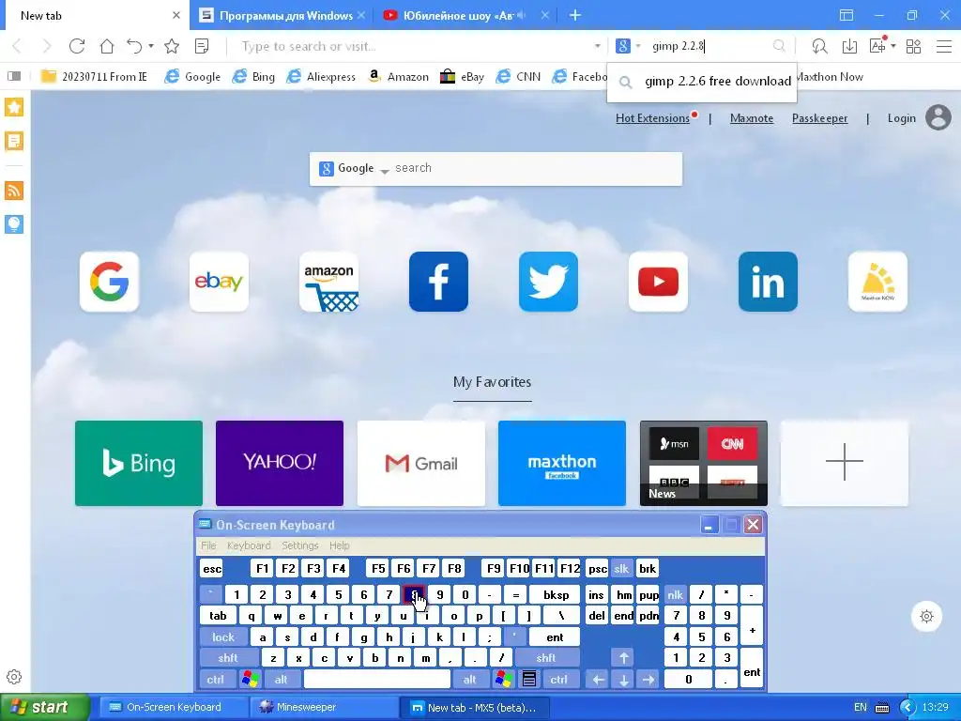Open the reader mode icon in toolbar
961x721 pixels.
coord(202,46)
